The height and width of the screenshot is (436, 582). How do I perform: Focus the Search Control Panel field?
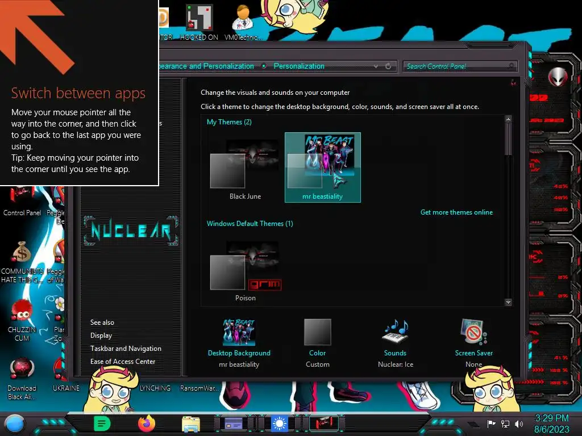[x=460, y=66]
